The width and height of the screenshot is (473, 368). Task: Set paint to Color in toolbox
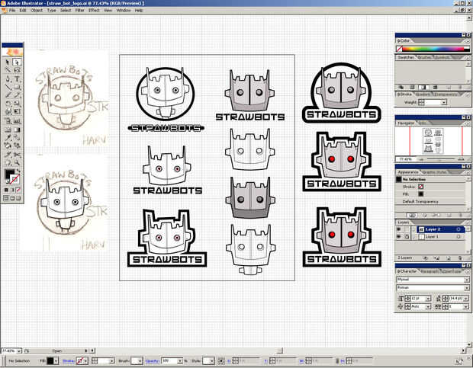pos(6,190)
